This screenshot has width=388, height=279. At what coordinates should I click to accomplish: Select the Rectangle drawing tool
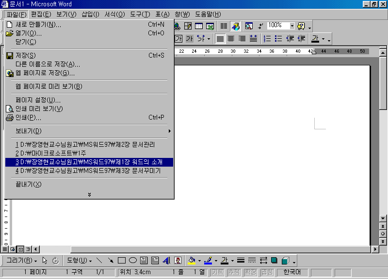point(122,261)
